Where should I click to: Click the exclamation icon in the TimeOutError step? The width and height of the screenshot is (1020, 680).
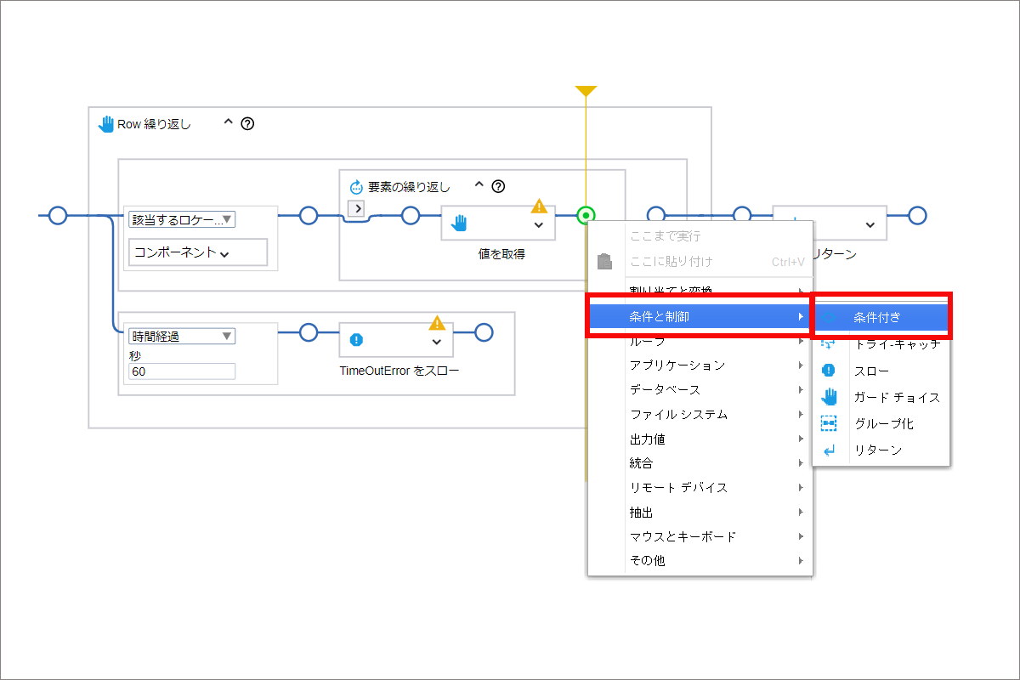coord(357,339)
